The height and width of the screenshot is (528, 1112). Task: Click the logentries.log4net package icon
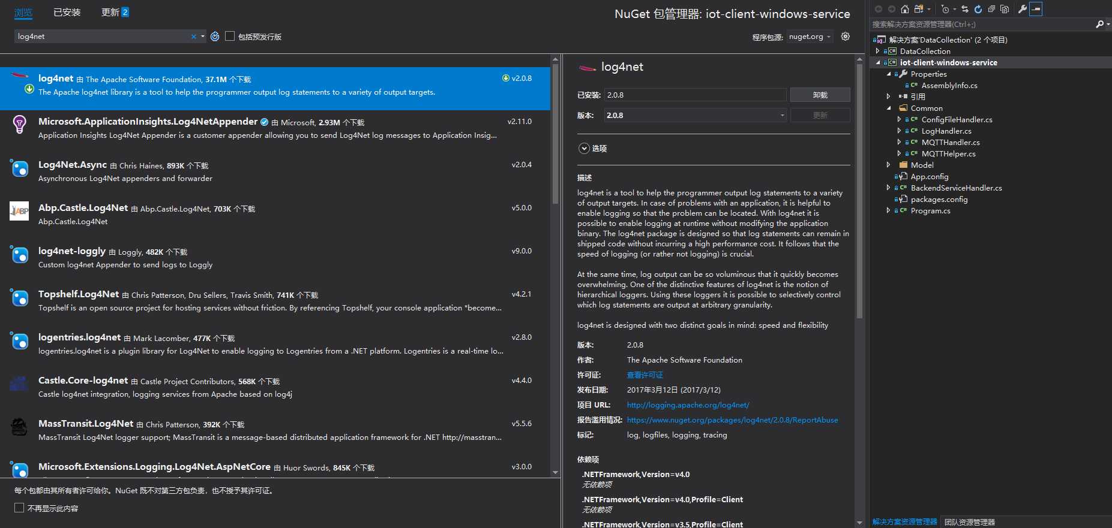click(x=19, y=341)
